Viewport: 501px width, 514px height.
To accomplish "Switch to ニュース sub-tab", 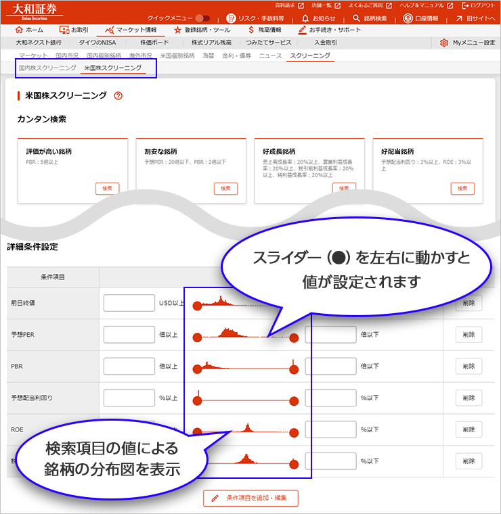I will click(x=270, y=55).
